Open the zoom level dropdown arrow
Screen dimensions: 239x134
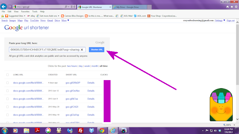pyautogui.click(x=234, y=125)
